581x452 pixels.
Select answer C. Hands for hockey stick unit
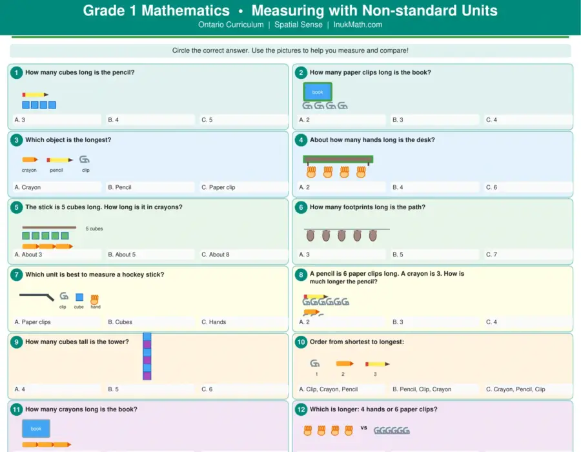coord(243,322)
